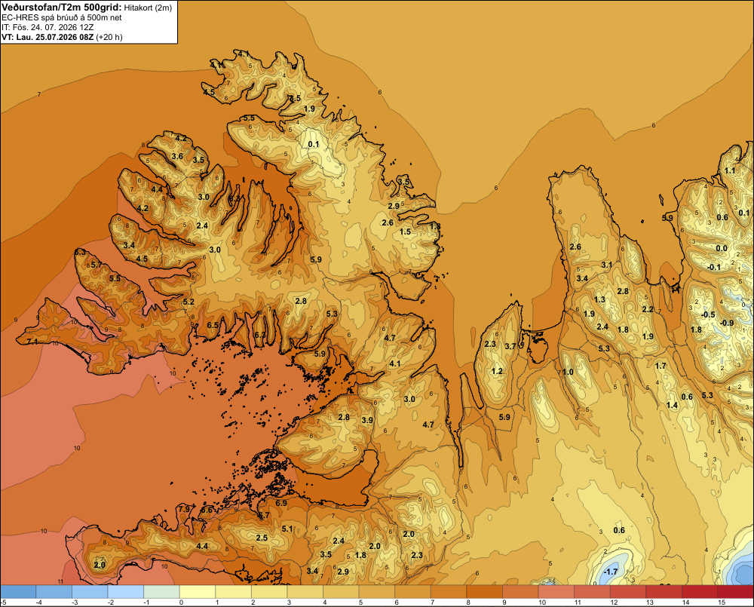Click the '3.9' temperature value
754x607 pixels.
tap(367, 420)
